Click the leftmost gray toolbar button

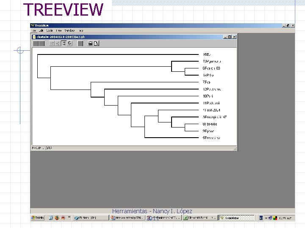click(x=36, y=43)
